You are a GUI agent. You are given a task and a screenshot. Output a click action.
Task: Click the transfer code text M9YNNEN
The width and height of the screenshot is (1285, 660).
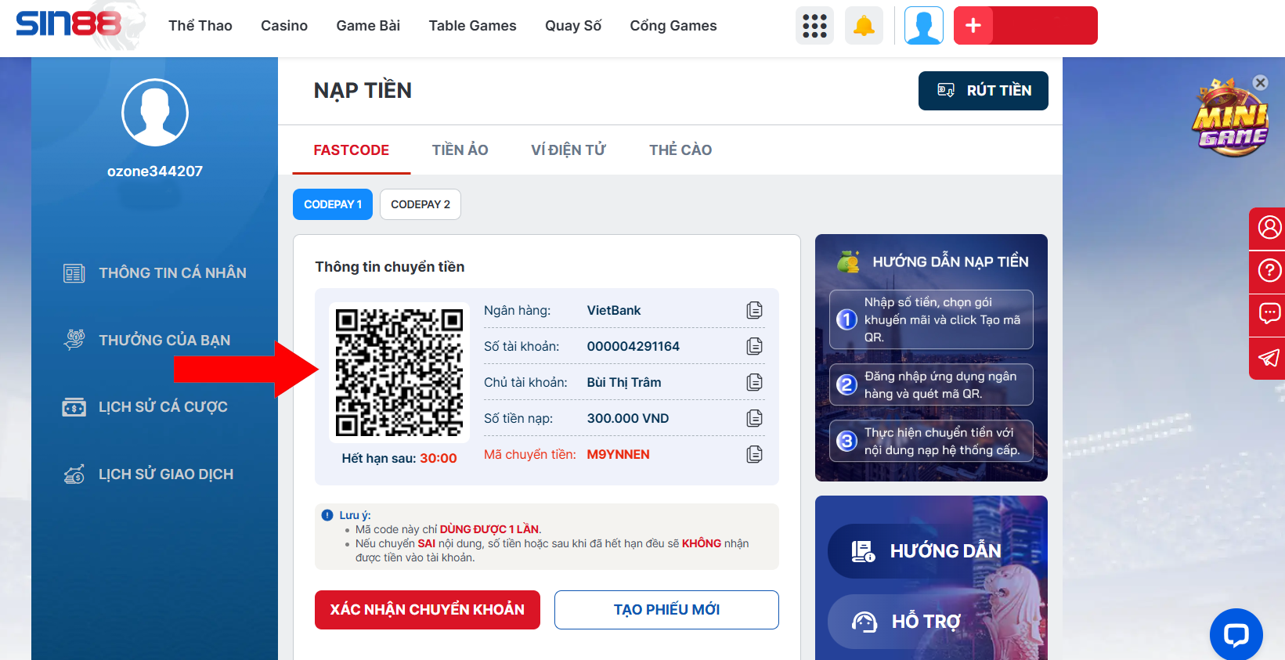(619, 454)
